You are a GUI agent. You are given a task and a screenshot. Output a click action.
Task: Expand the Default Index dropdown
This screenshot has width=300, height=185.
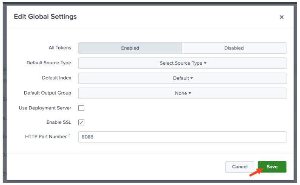(x=182, y=78)
